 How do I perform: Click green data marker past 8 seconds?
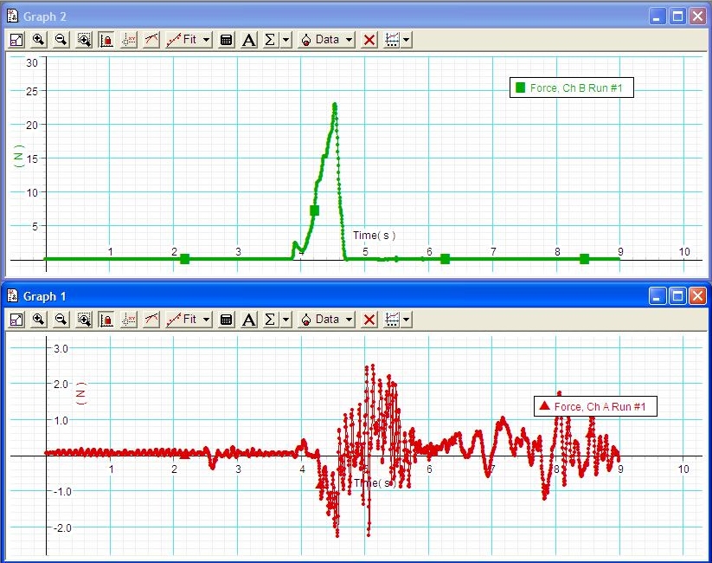coord(585,259)
